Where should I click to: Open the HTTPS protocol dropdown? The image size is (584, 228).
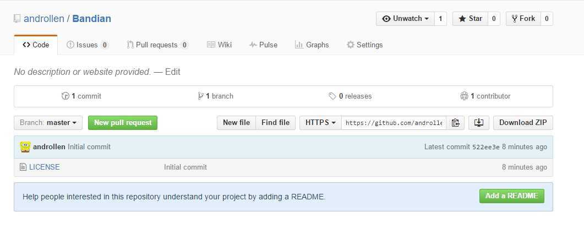321,123
